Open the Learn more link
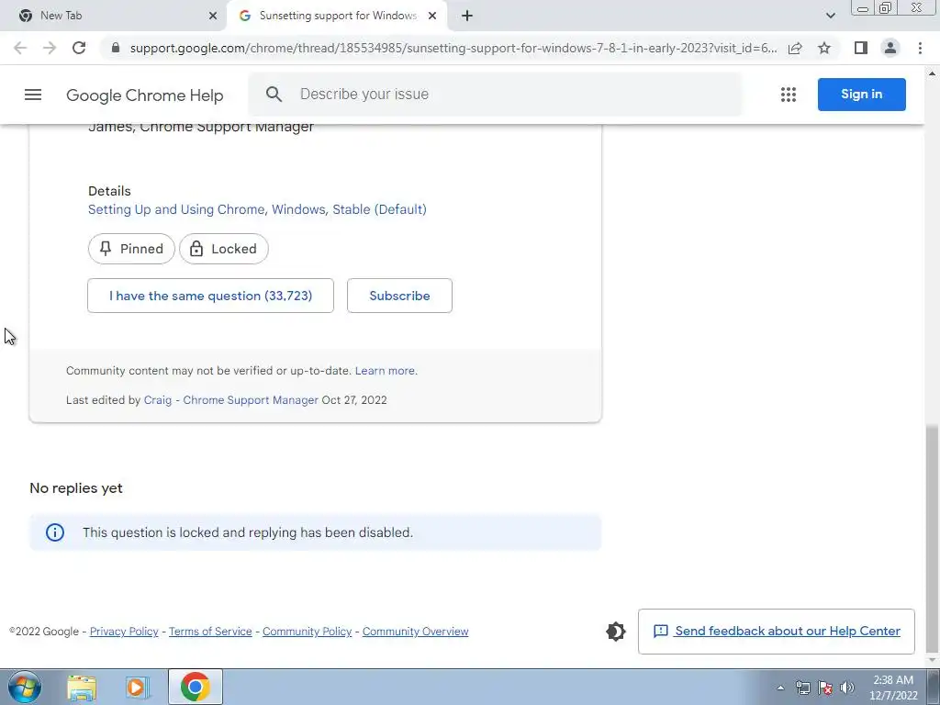The width and height of the screenshot is (940, 705). click(x=385, y=371)
